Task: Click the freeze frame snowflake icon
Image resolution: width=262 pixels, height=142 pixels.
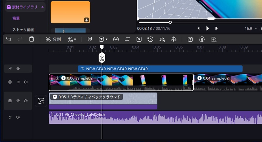Action: [x=174, y=39]
